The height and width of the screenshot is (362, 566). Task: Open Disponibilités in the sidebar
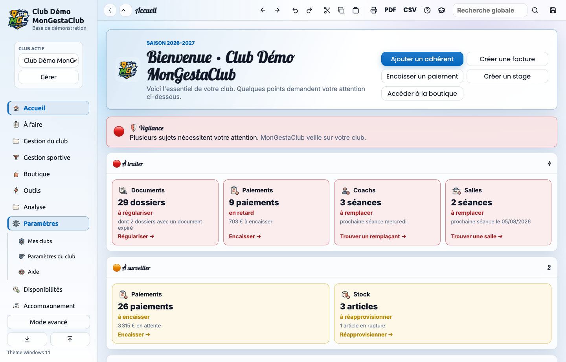[x=48, y=289]
